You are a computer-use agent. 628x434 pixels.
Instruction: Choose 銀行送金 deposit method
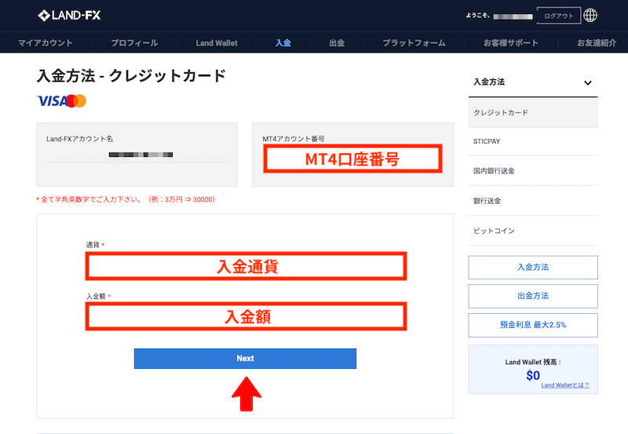[x=533, y=201]
